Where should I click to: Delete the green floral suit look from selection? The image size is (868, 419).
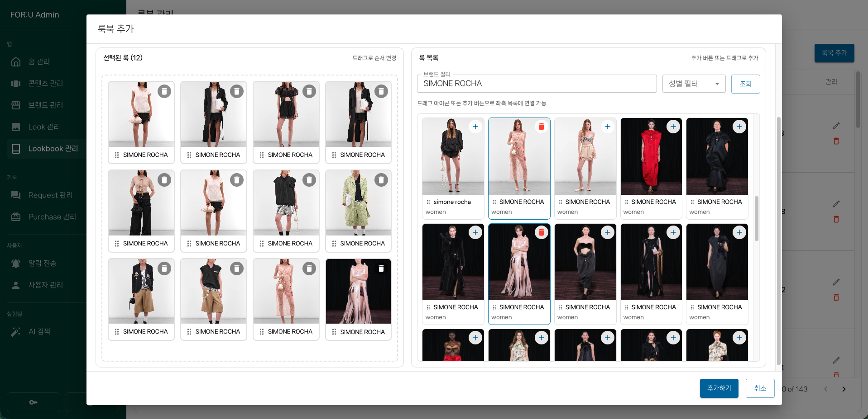381,180
